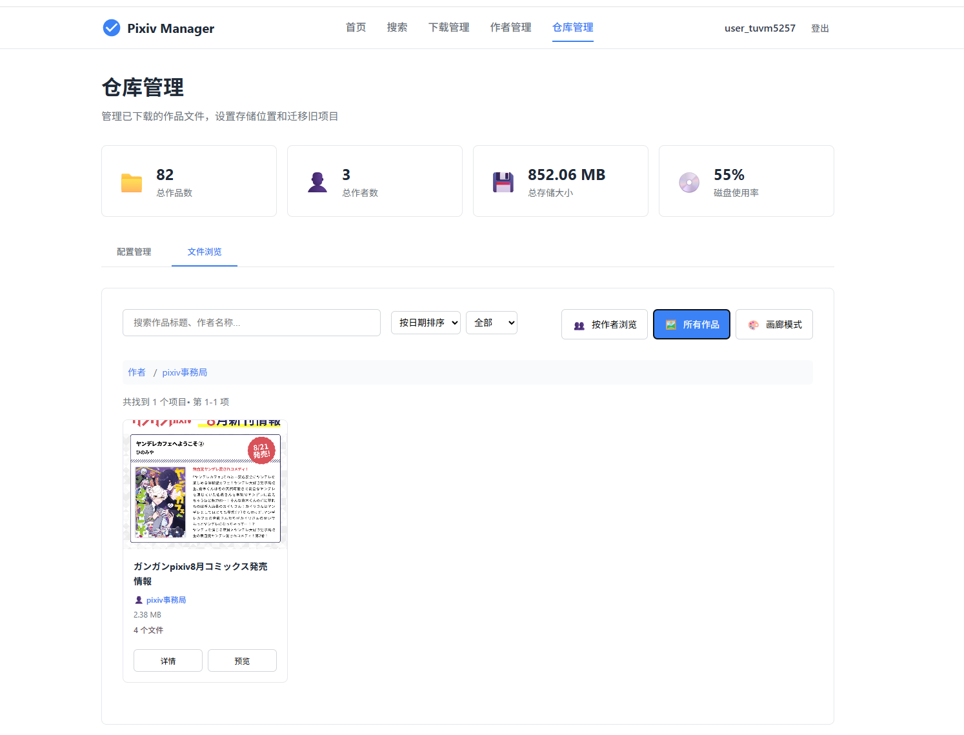Go to 首页 in the top navigation
The height and width of the screenshot is (735, 964).
(356, 27)
